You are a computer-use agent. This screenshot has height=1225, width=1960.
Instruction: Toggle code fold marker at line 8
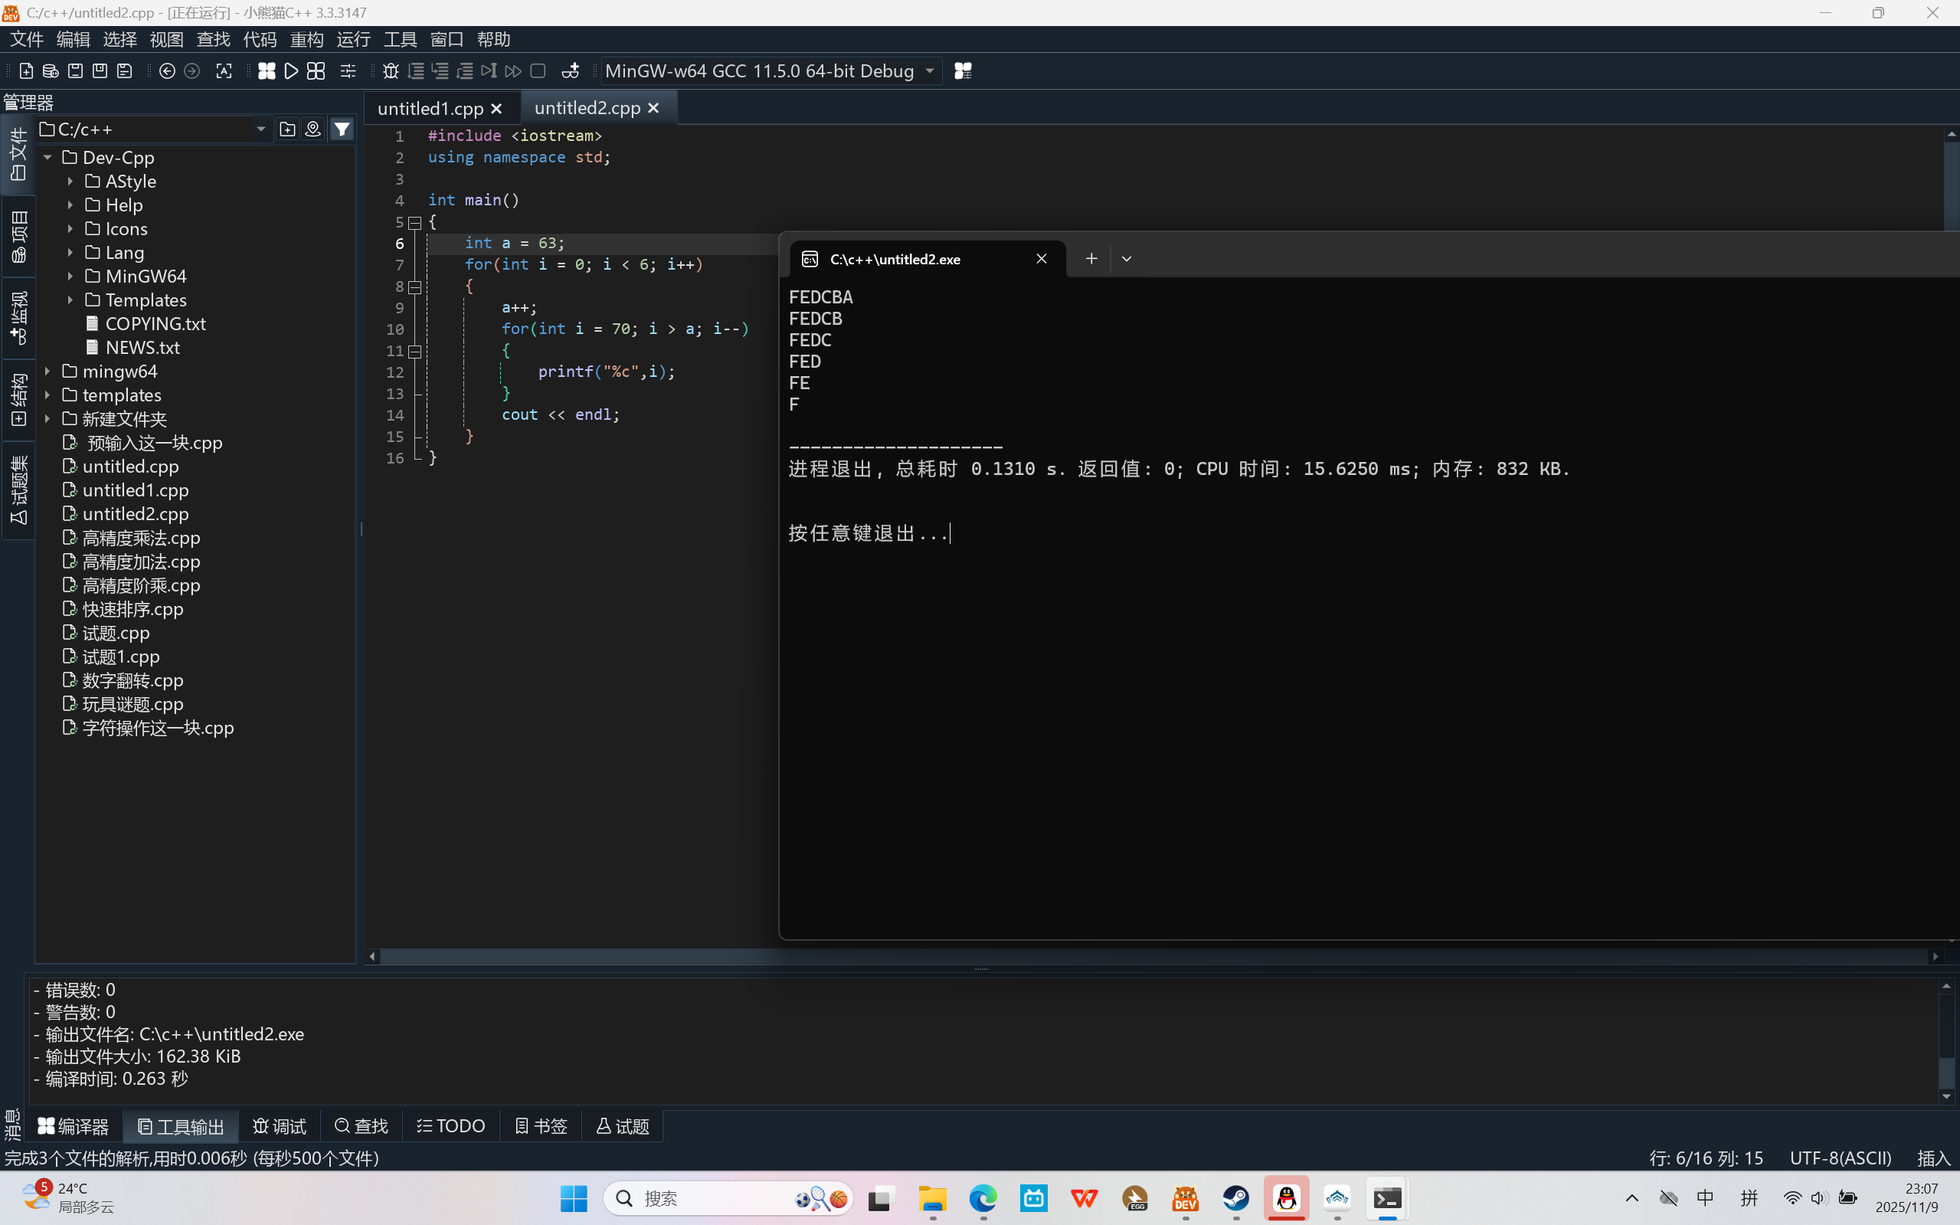(414, 287)
